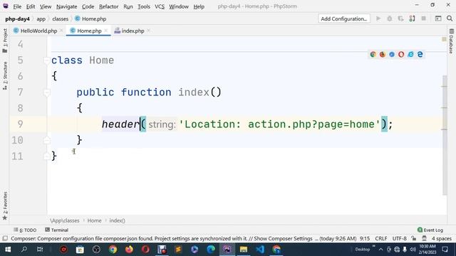Click Add Configuration button
The image size is (456, 256).
pos(343,18)
